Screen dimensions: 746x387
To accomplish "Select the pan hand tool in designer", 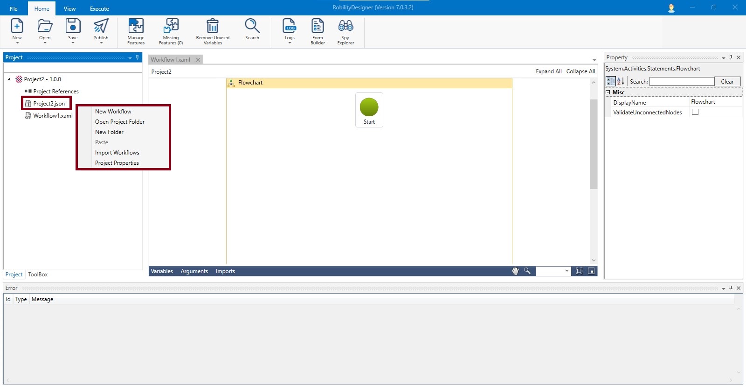I will (515, 271).
